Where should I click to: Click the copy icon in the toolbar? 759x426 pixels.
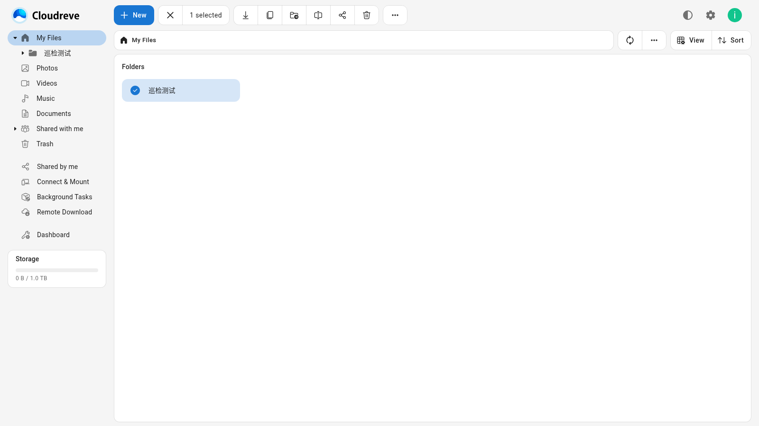pos(270,15)
